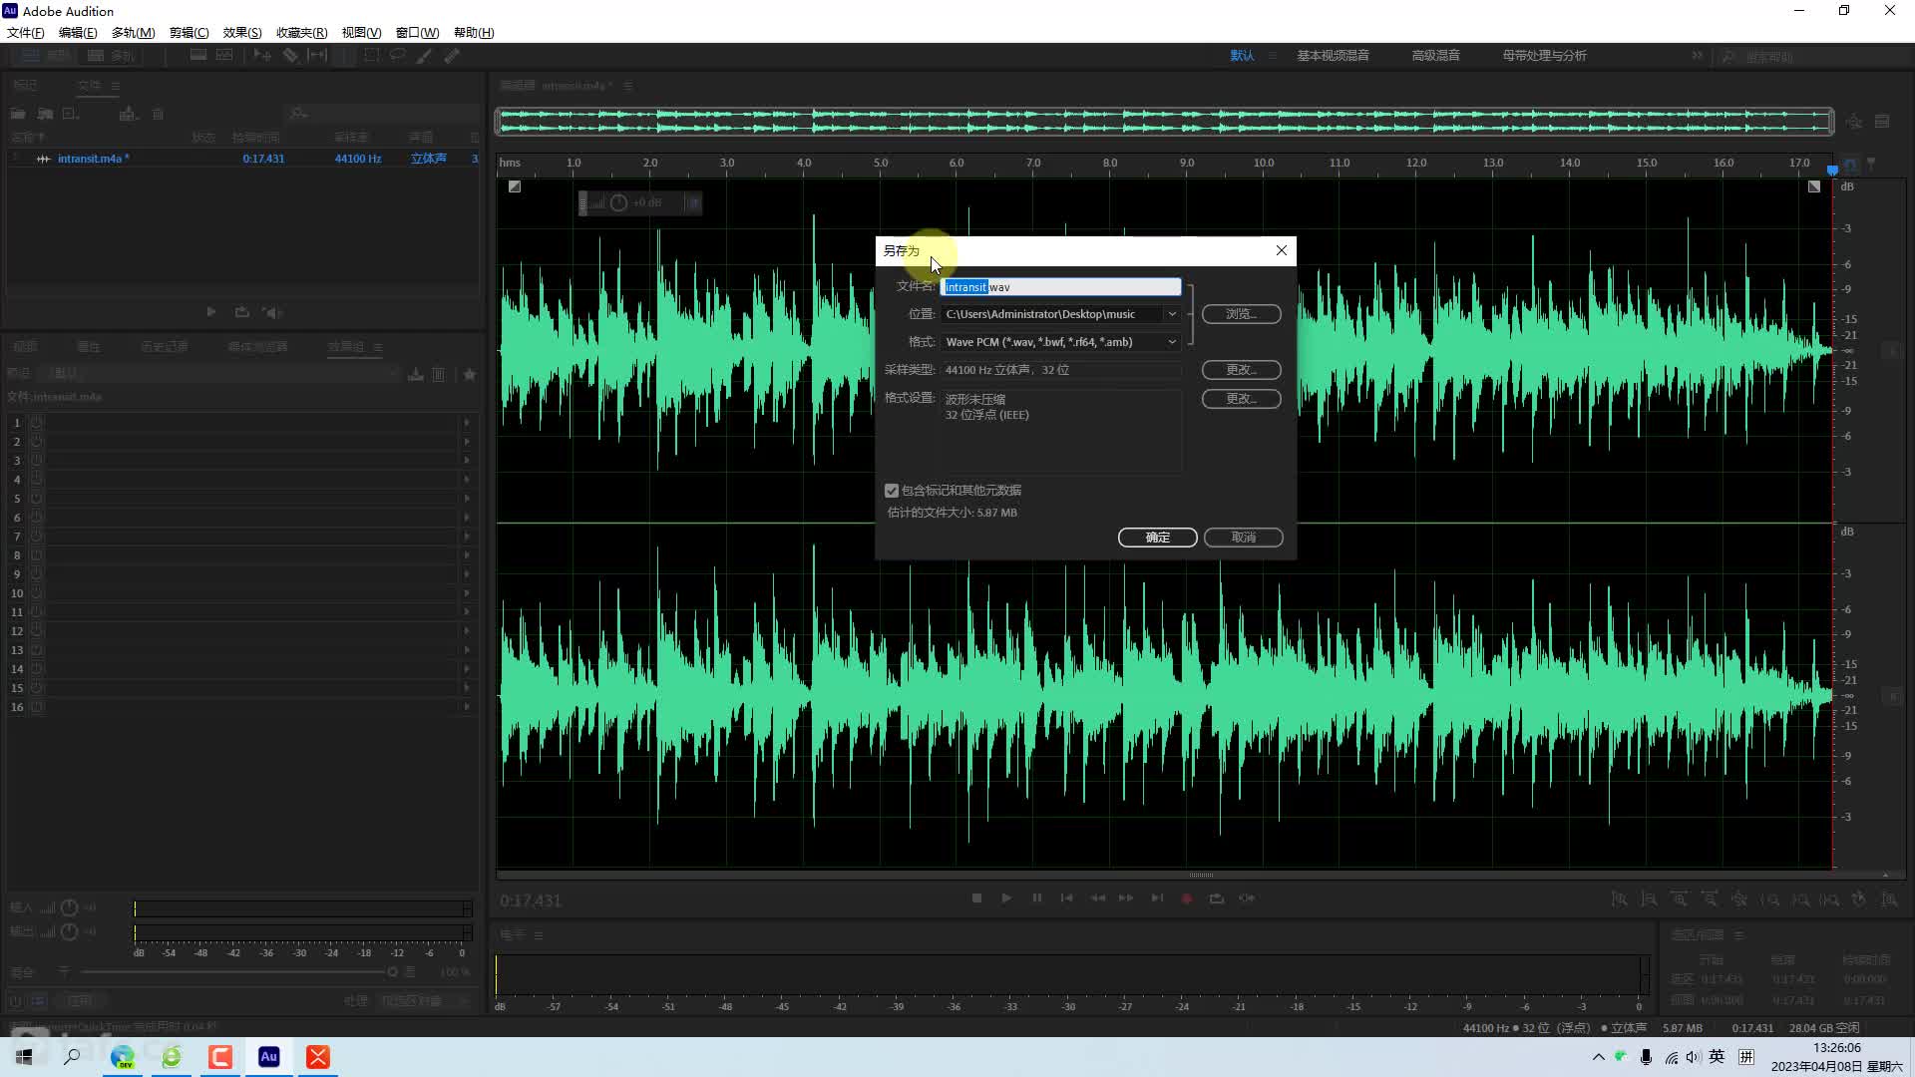This screenshot has height=1077, width=1915.
Task: Select the Move tool in the toolbar
Action: click(x=262, y=56)
